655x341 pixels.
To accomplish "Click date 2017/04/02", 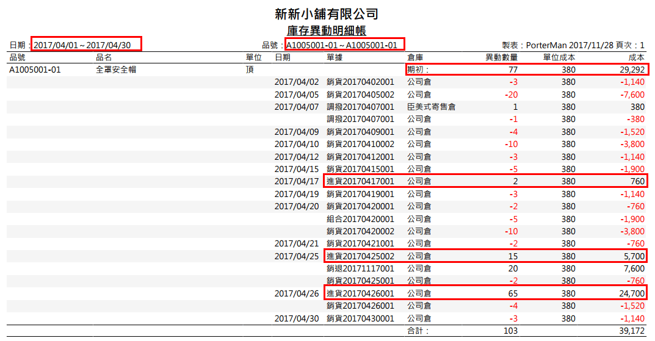I will coord(297,82).
